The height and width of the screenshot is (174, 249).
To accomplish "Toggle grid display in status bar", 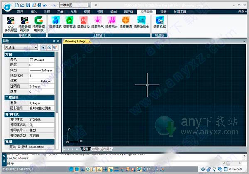I will 77,169.
